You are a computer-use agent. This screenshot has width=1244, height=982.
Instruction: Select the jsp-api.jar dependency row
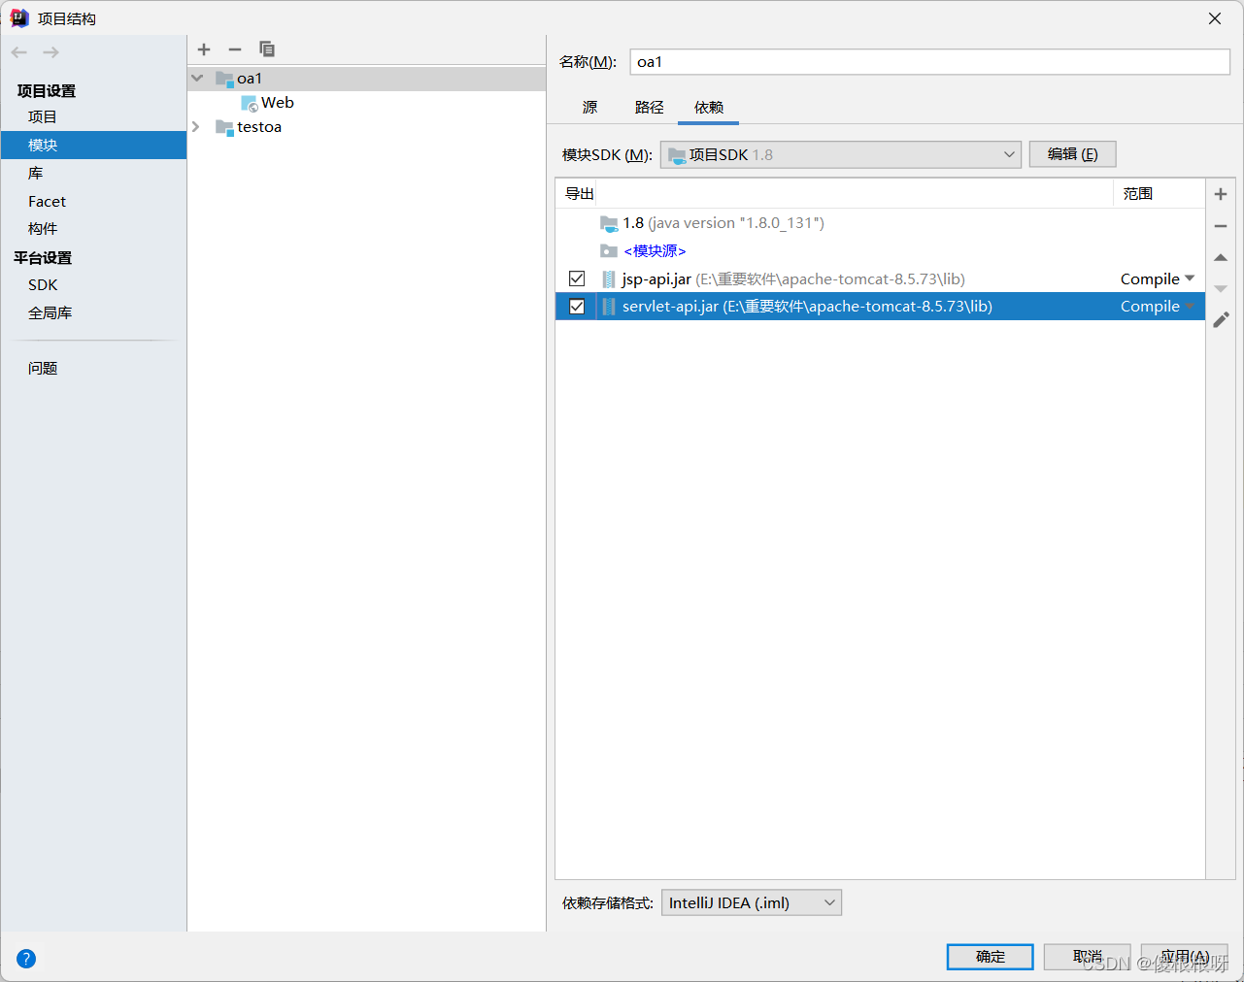(880, 279)
